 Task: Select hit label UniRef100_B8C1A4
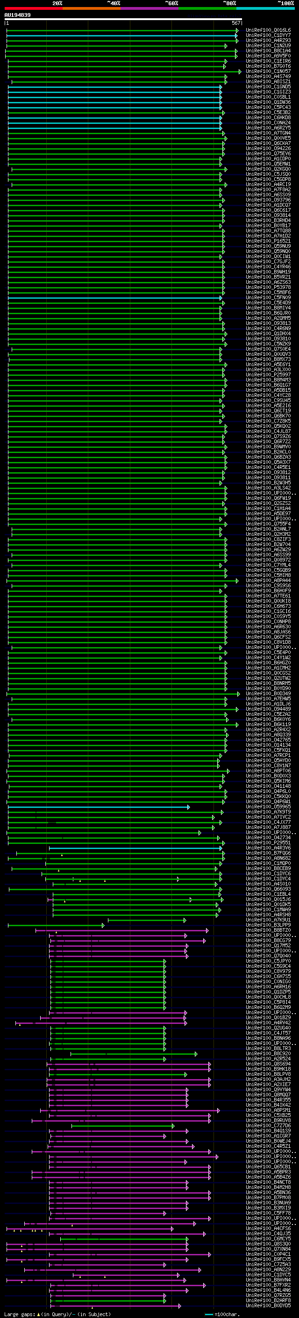pyautogui.click(x=268, y=50)
